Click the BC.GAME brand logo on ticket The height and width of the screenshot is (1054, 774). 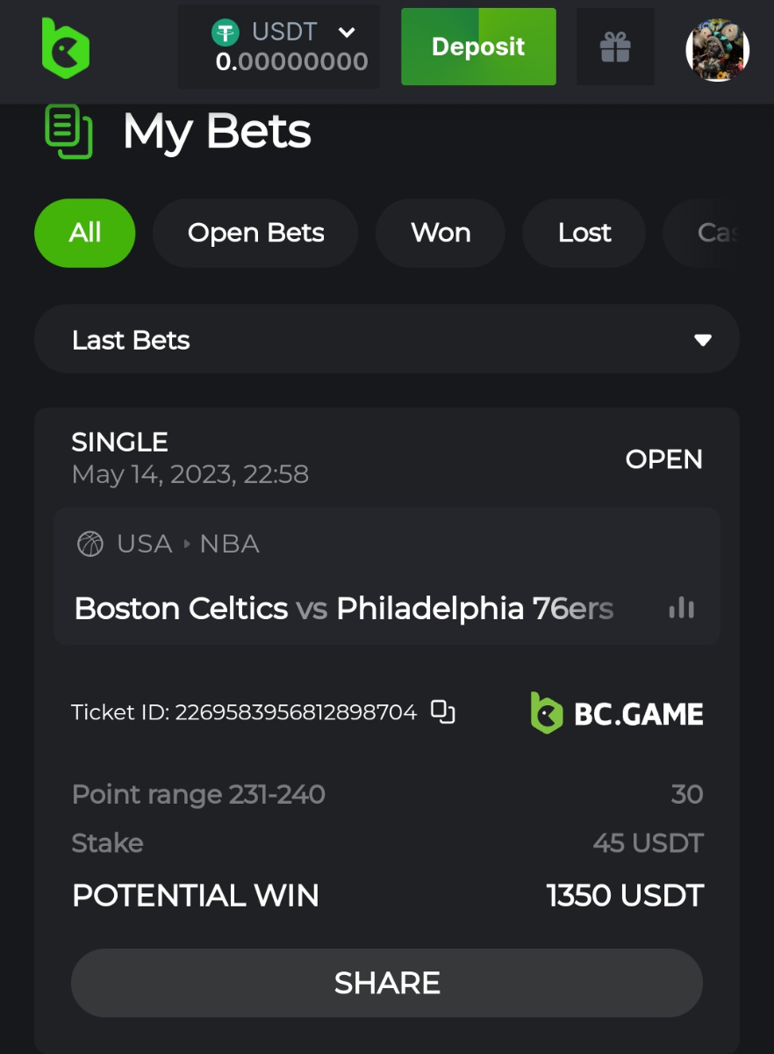(617, 713)
